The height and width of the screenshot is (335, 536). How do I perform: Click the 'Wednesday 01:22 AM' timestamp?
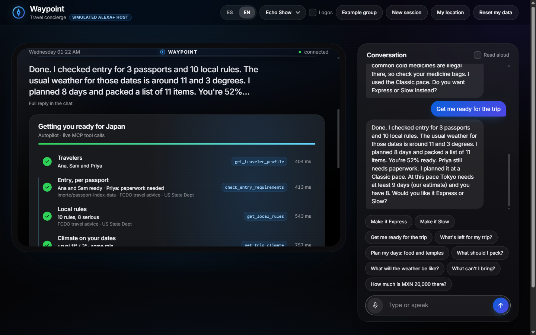pyautogui.click(x=55, y=52)
